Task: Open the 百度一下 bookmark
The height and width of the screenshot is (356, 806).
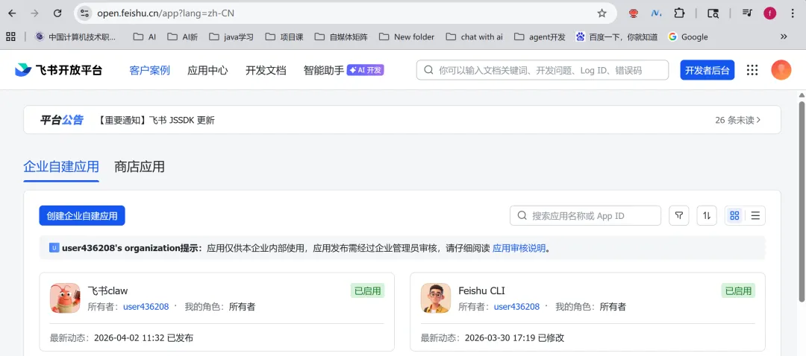Action: coord(616,36)
